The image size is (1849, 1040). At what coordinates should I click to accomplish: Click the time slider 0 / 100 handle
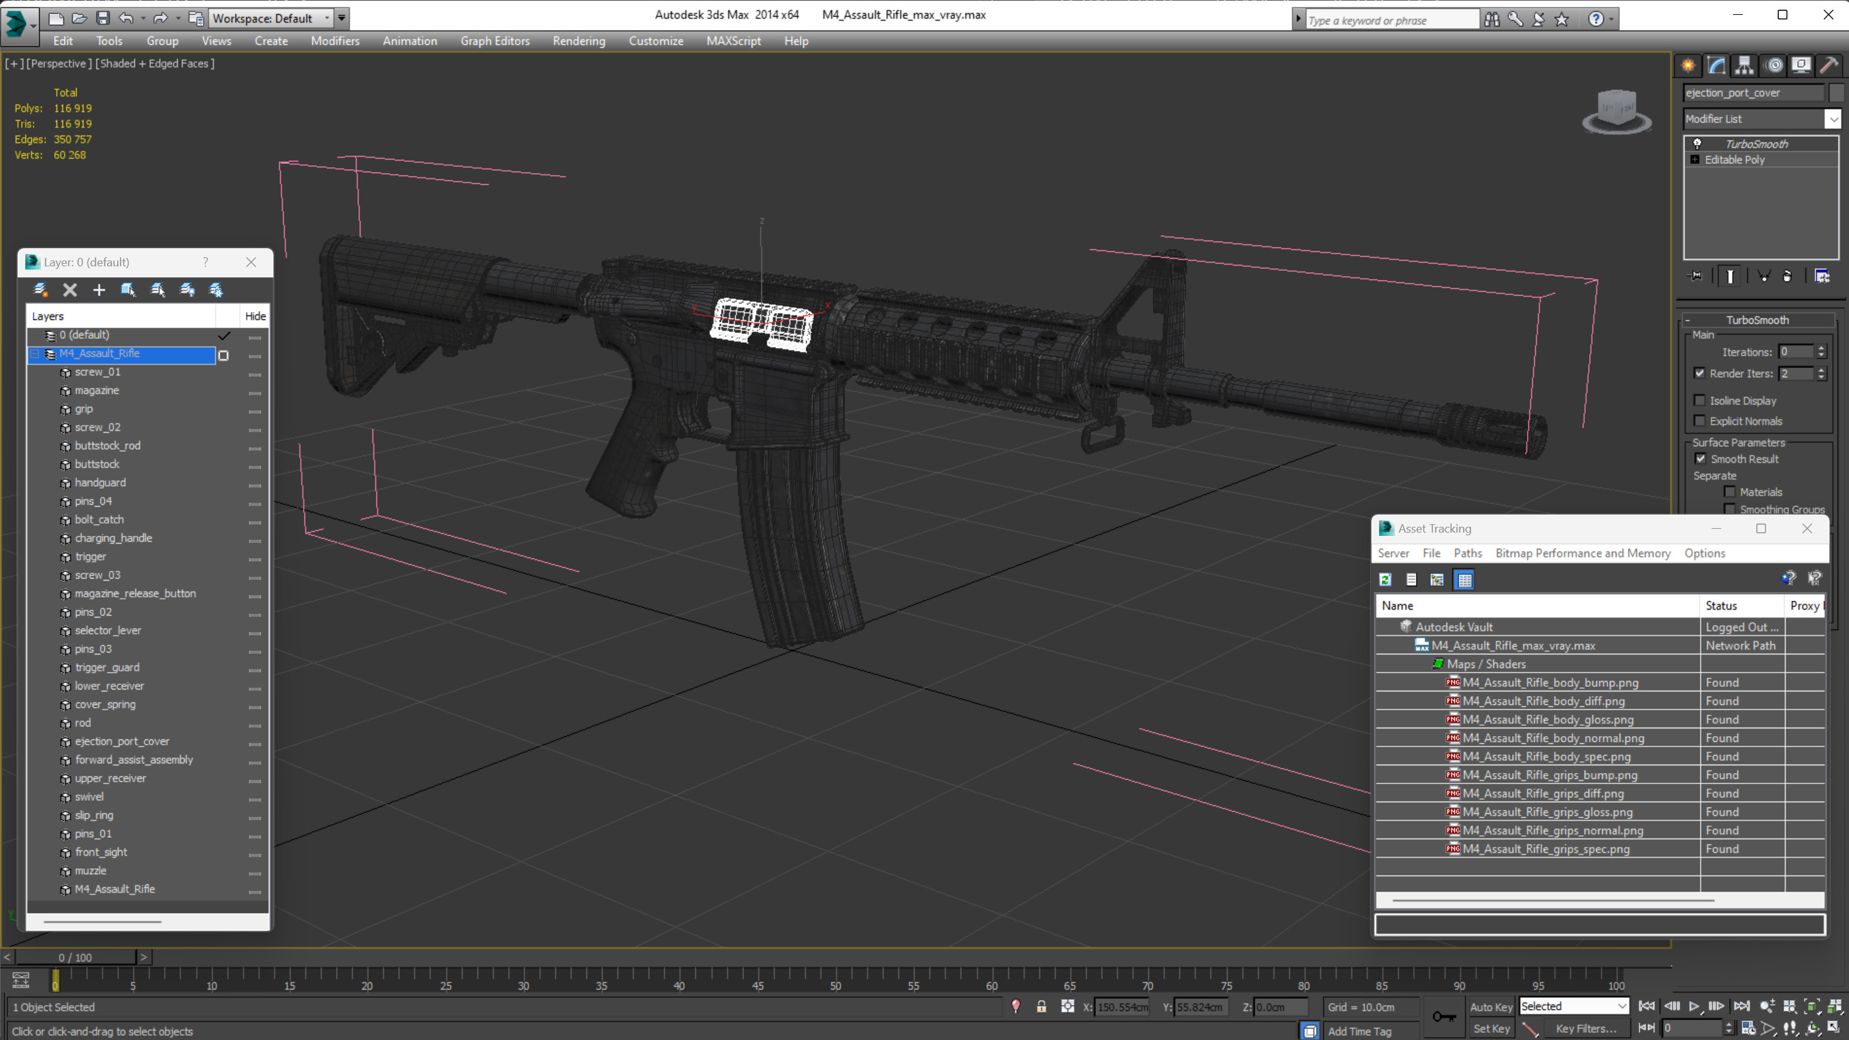(75, 958)
